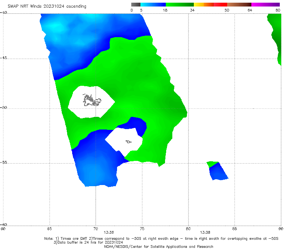Click the color bar label '5'

141,10
